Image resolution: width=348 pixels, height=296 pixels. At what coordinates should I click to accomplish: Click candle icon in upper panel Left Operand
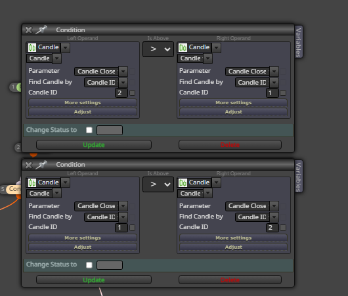32,47
